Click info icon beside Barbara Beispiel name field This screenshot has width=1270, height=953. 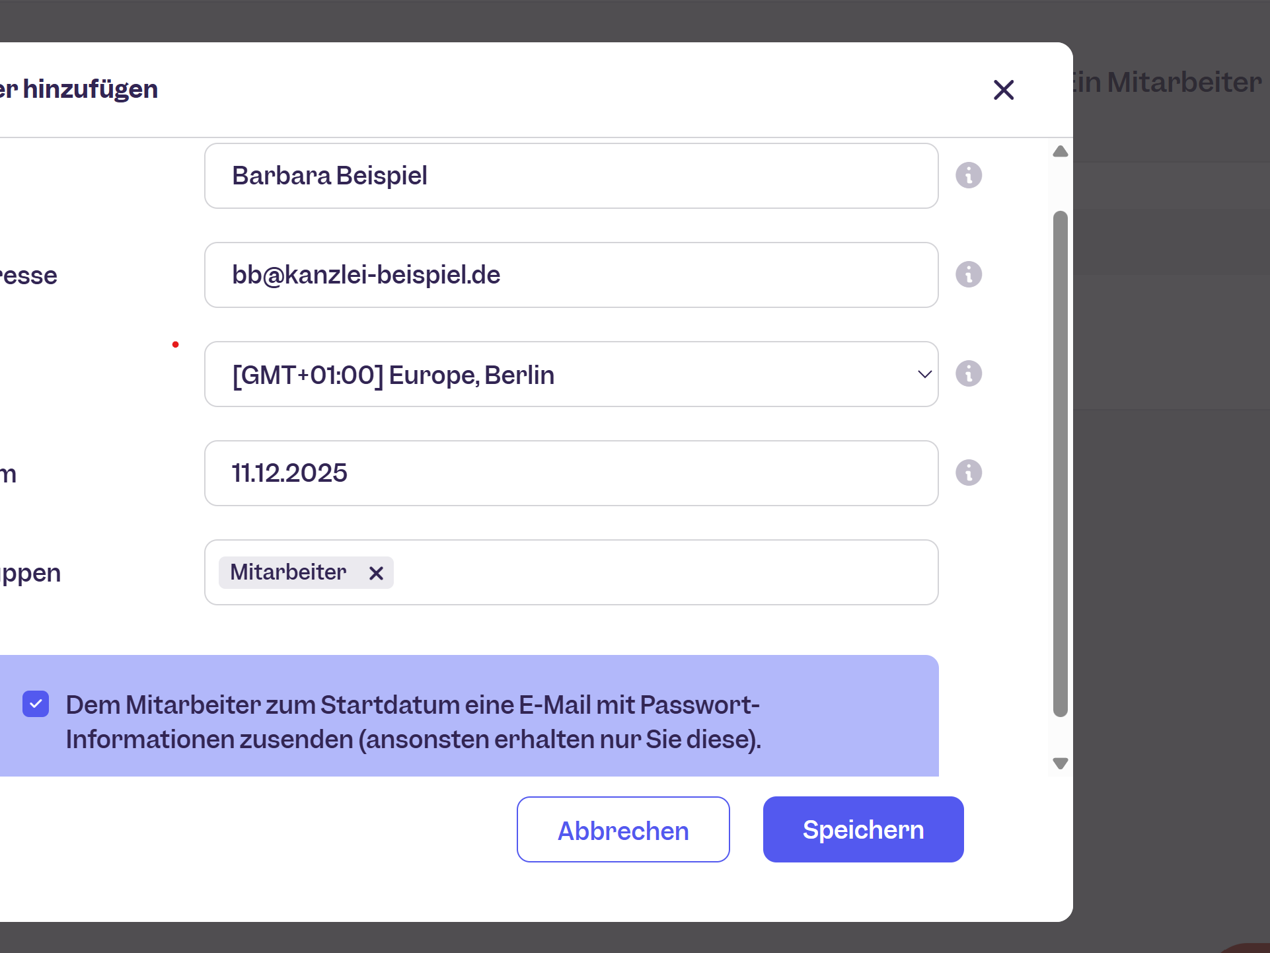pyautogui.click(x=969, y=175)
